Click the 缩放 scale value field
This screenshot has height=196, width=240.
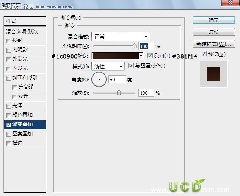[x=146, y=93]
